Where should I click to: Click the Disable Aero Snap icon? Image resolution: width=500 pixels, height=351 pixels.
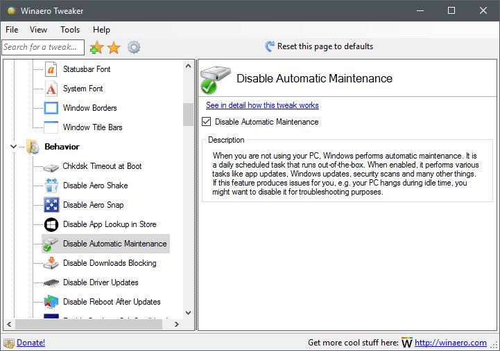(x=51, y=205)
